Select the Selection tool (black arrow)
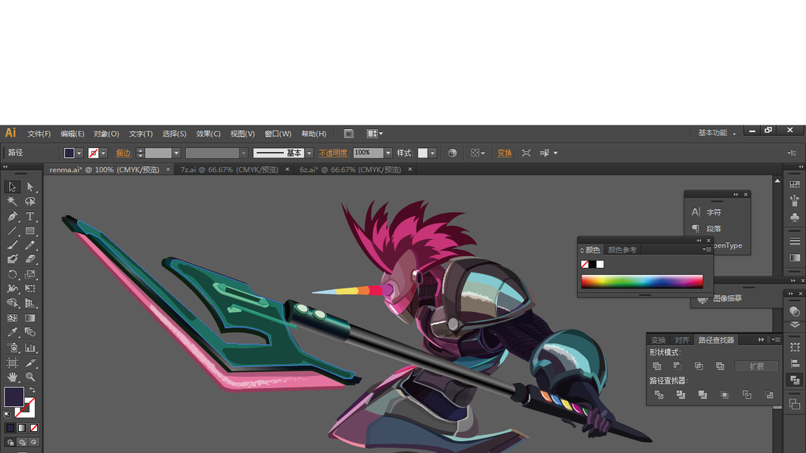 click(12, 187)
